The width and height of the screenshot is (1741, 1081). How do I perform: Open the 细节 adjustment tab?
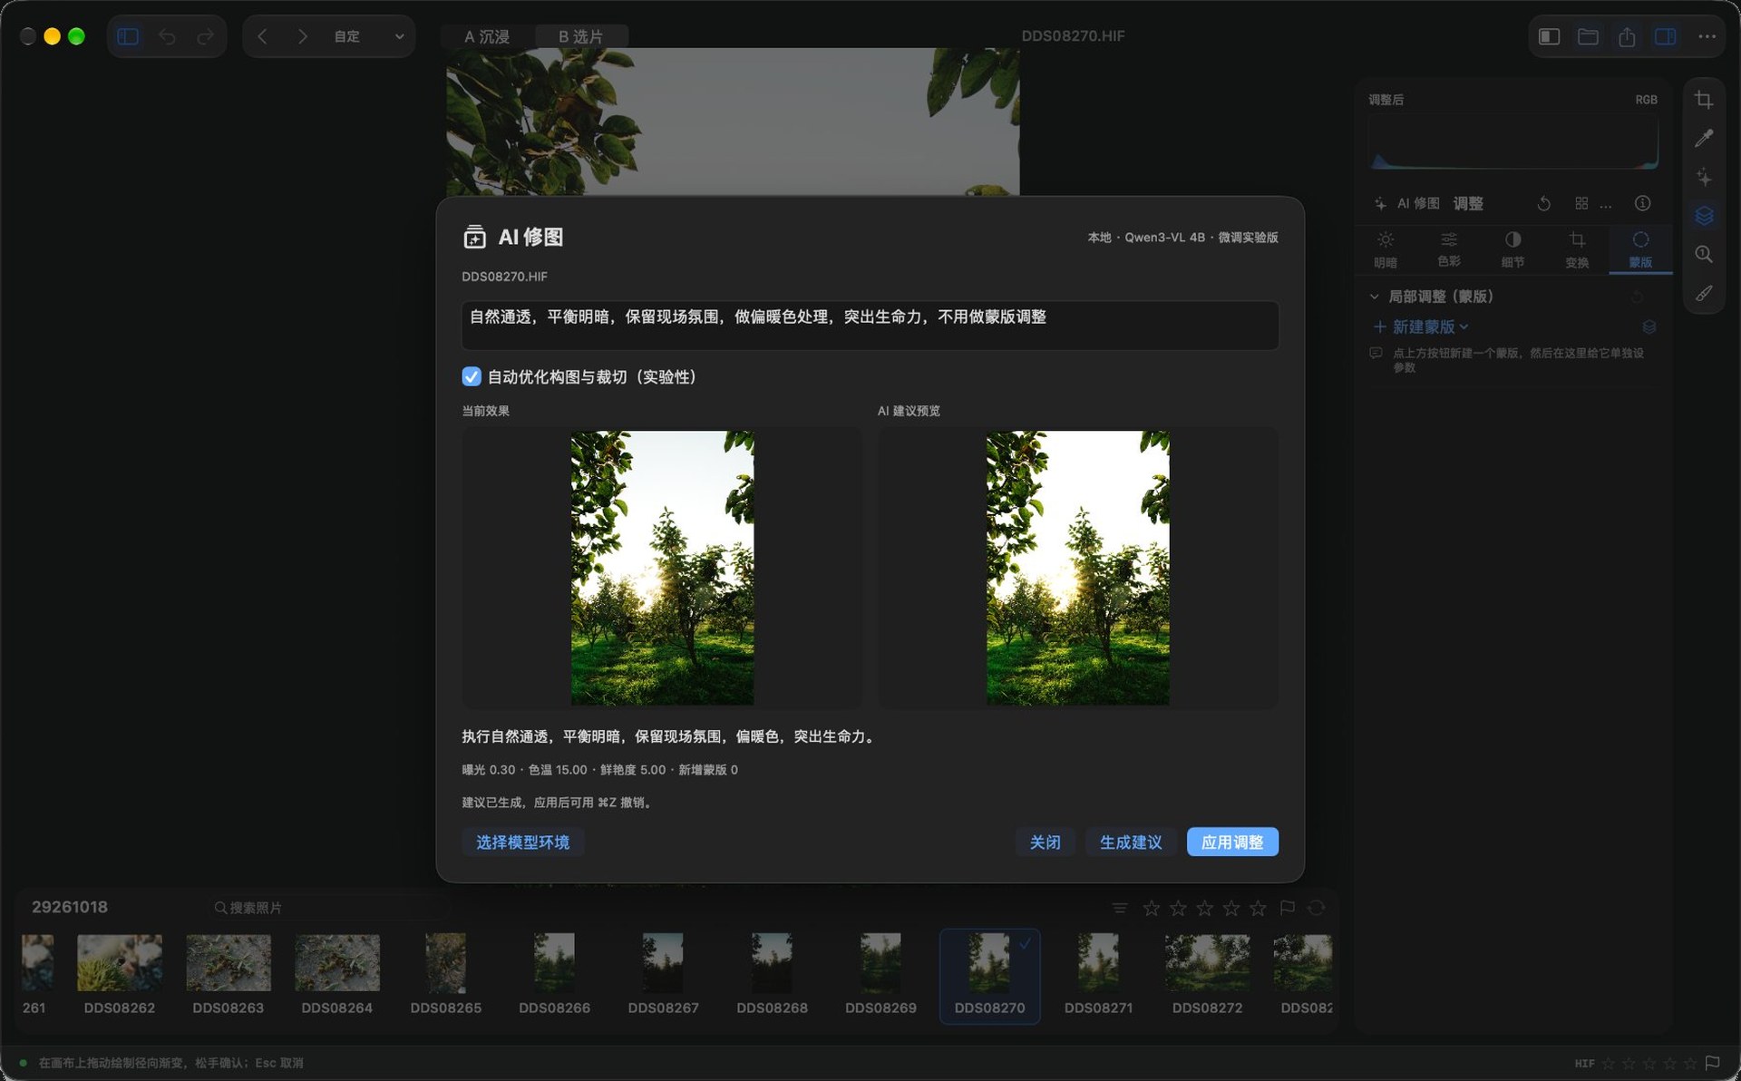tap(1512, 249)
